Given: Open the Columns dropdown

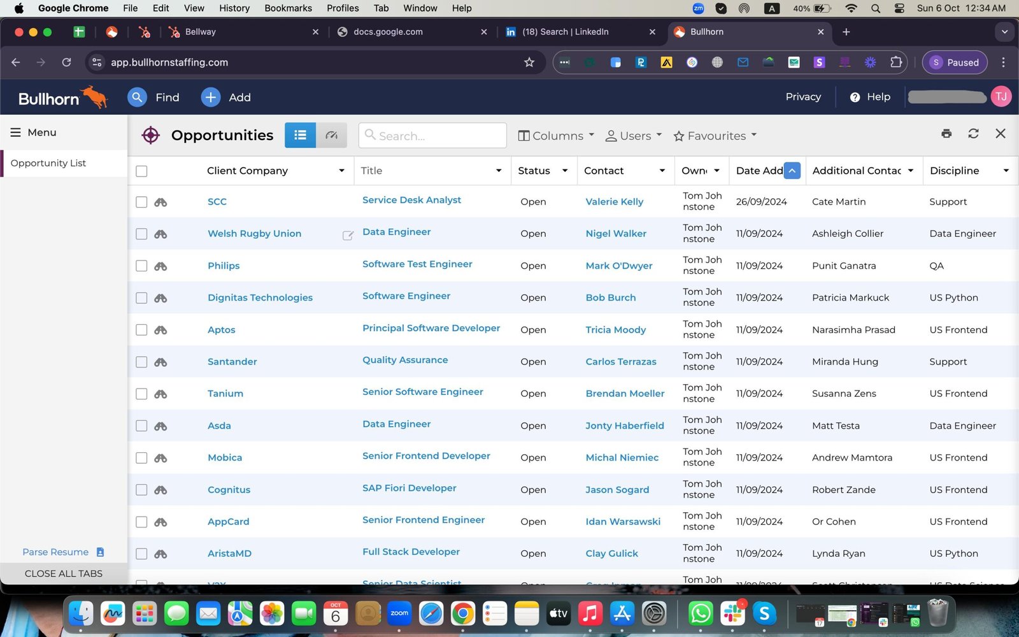Looking at the screenshot, I should click(556, 136).
